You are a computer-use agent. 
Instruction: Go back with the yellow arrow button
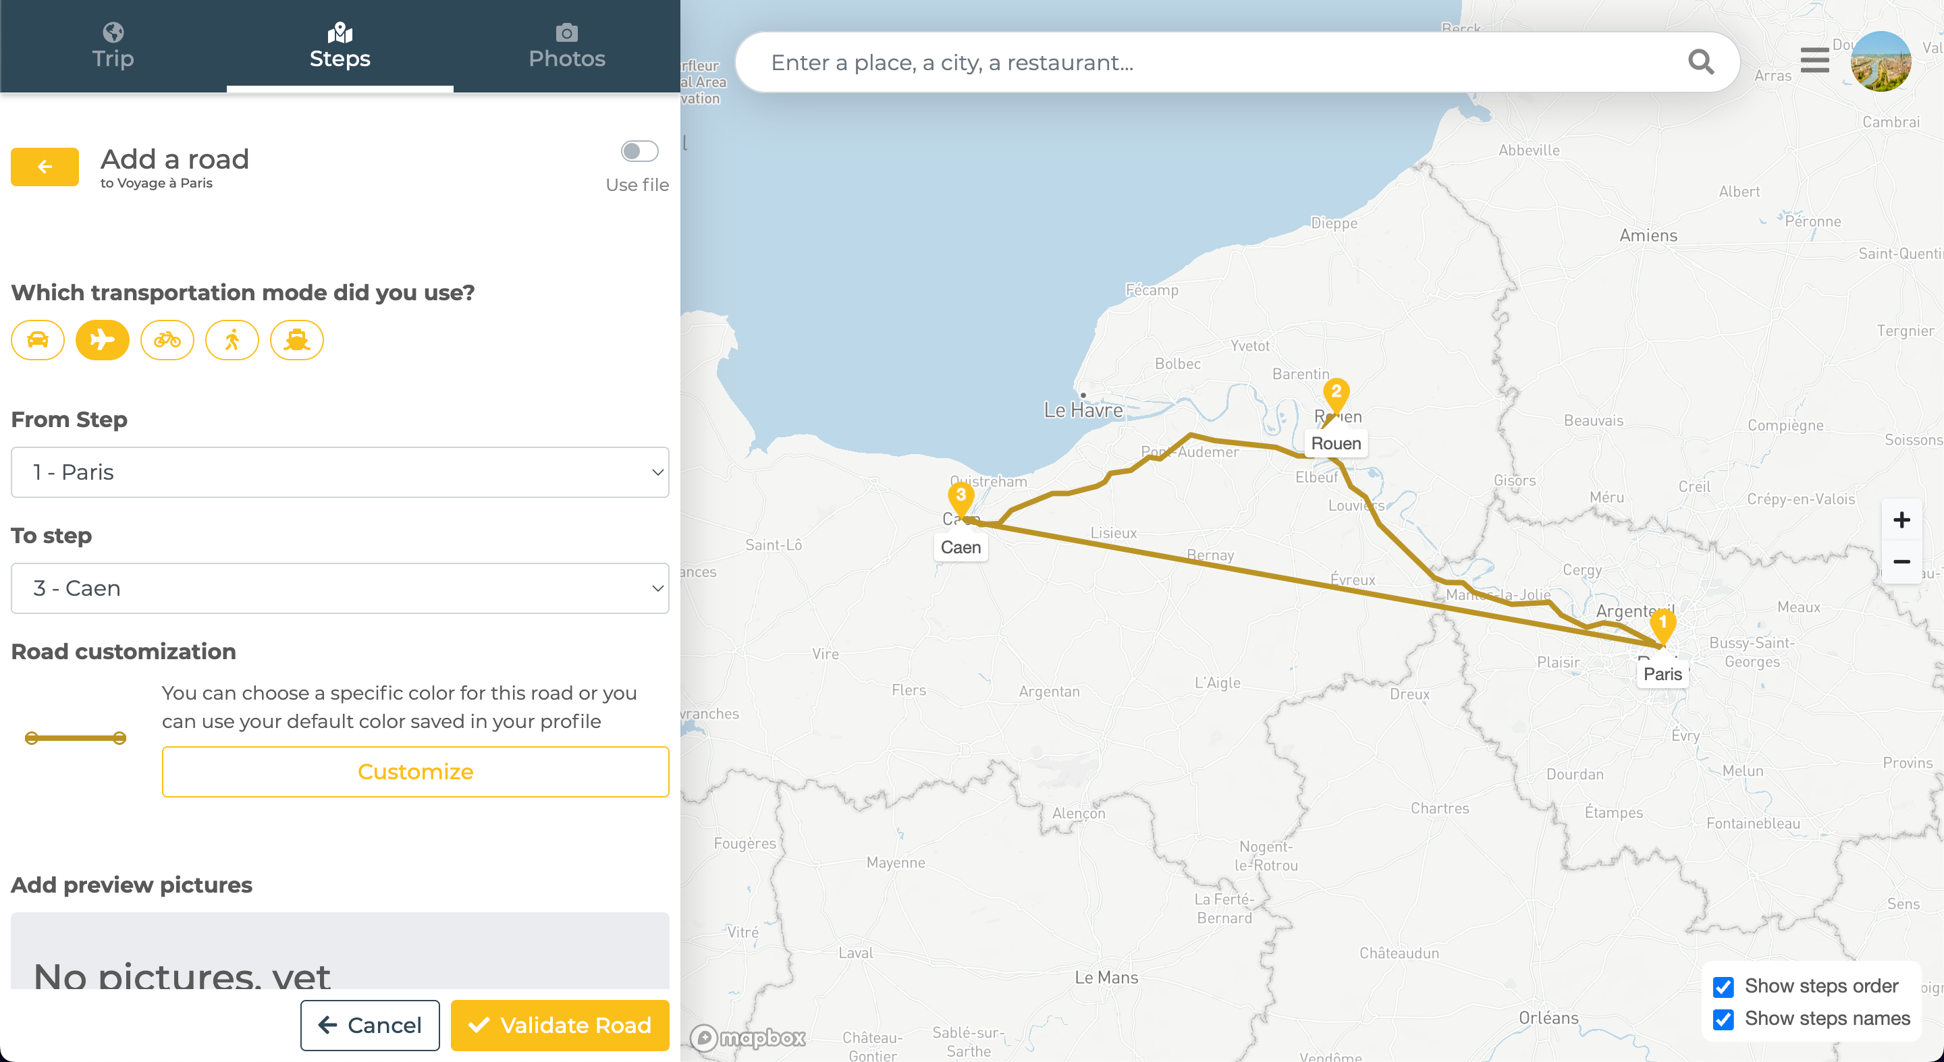coord(44,166)
